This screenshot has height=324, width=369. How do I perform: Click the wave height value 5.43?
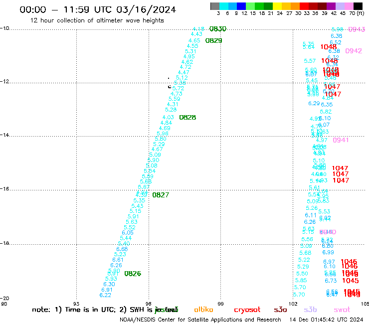coord(138,206)
